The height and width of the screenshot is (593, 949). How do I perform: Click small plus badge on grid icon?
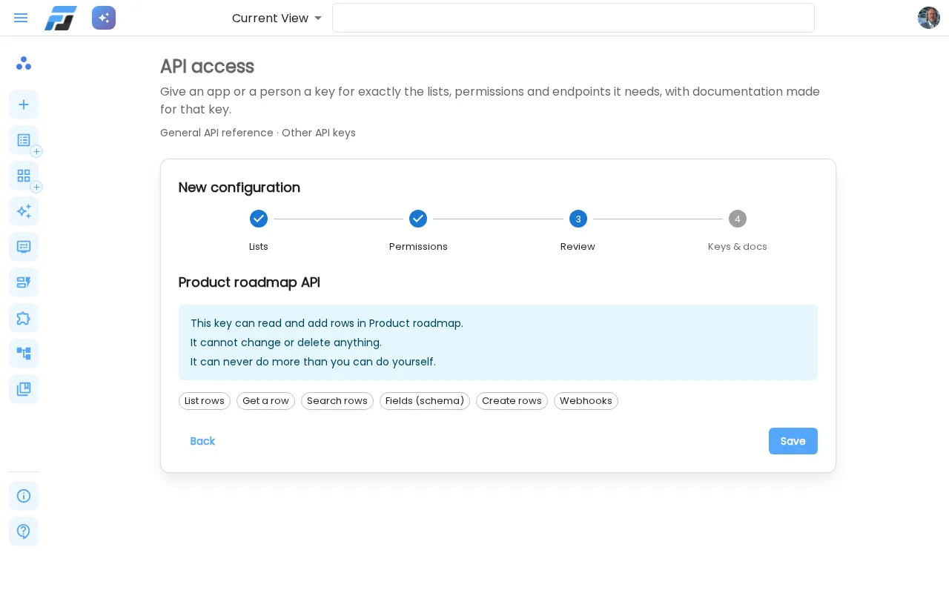point(36,187)
